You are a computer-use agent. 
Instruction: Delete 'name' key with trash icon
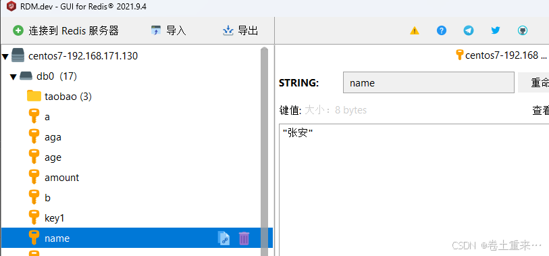pyautogui.click(x=244, y=238)
